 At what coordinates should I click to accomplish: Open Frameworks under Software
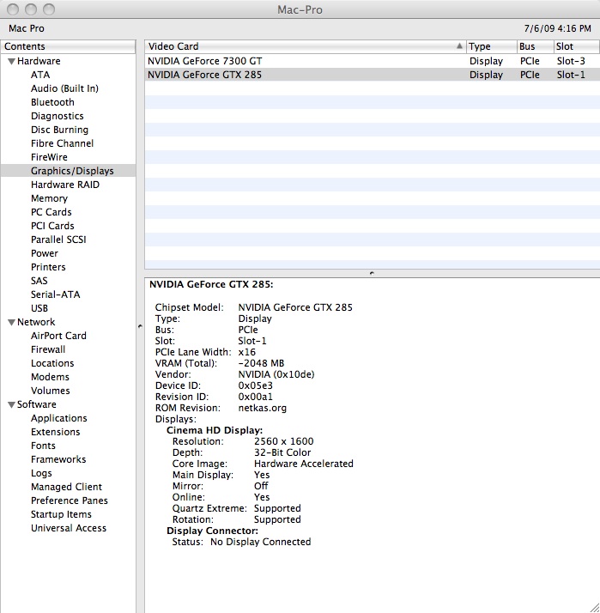(x=58, y=459)
